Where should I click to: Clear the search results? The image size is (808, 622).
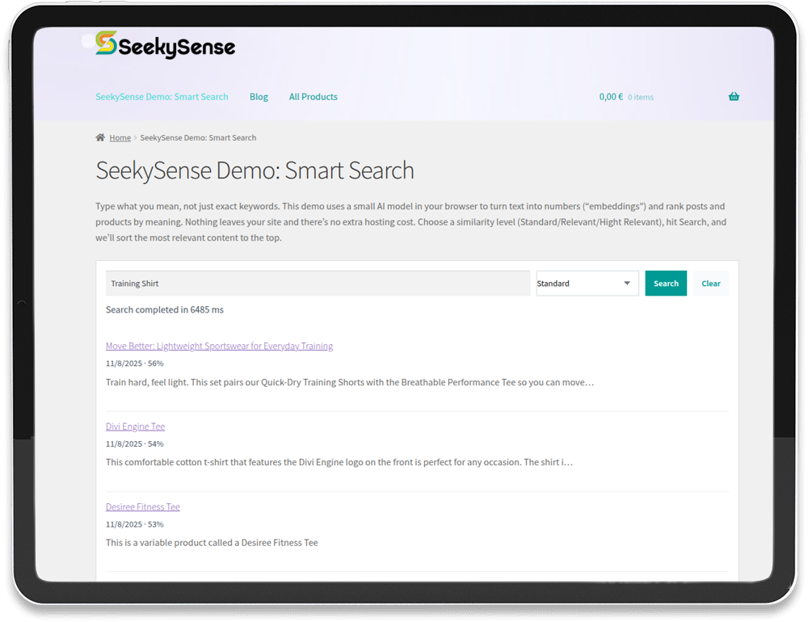710,283
